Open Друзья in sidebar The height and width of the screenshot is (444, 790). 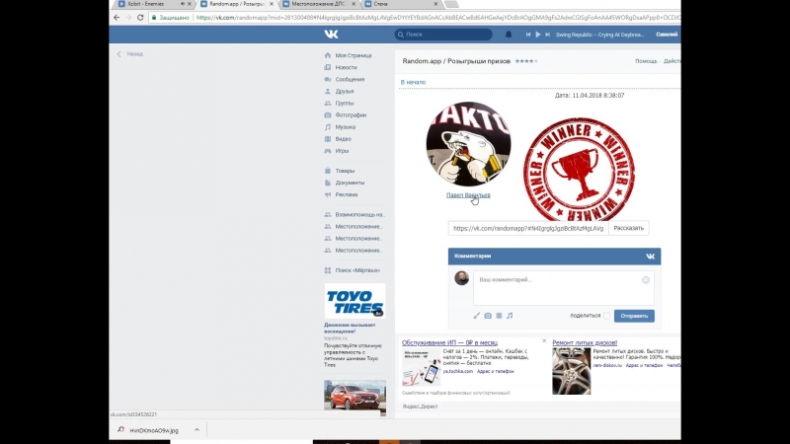[345, 91]
